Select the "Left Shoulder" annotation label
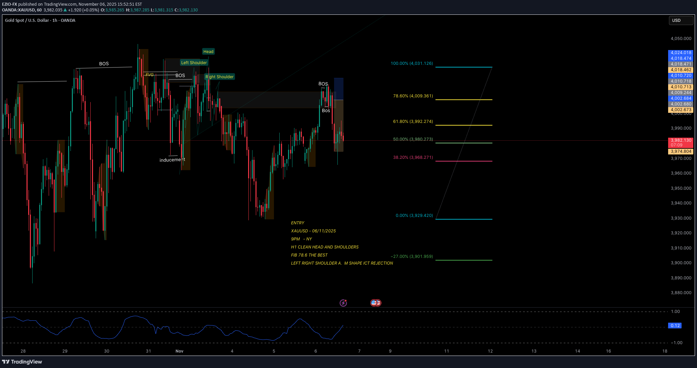Screen dimensions: 697x368 [194, 63]
